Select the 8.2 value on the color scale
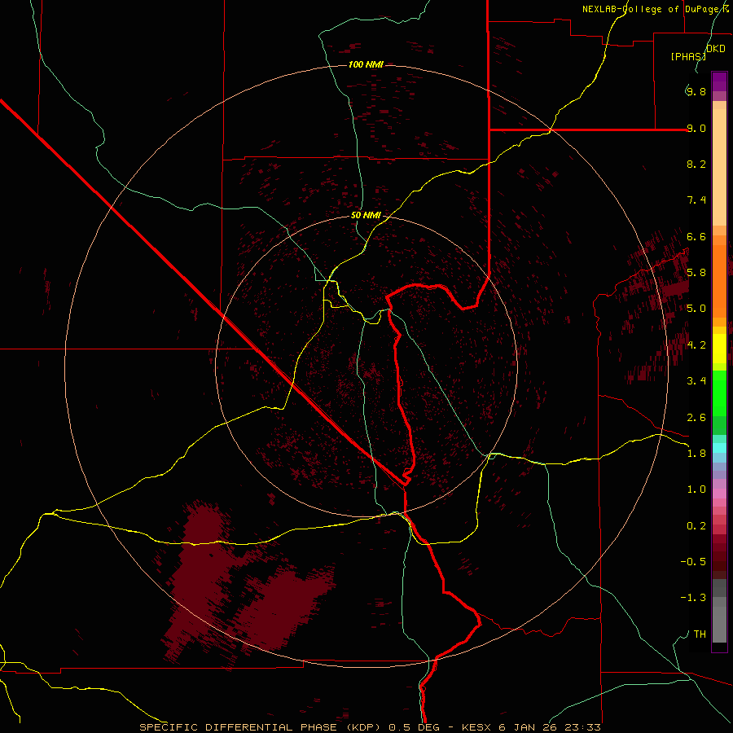 (696, 164)
